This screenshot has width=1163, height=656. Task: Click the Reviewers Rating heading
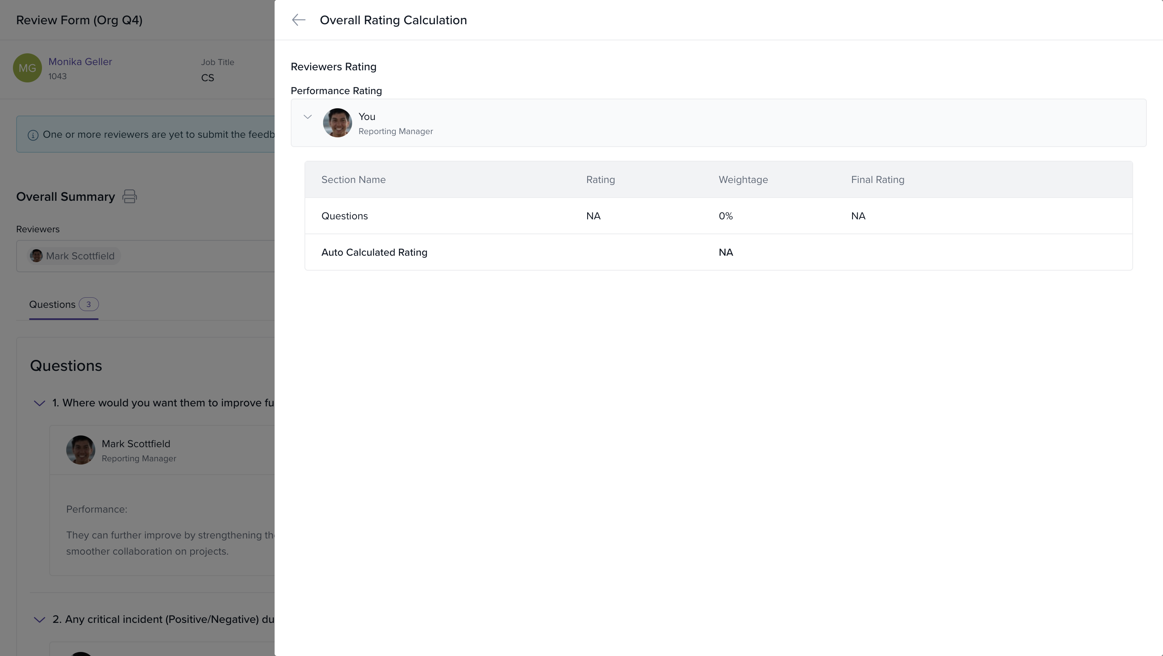coord(334,67)
